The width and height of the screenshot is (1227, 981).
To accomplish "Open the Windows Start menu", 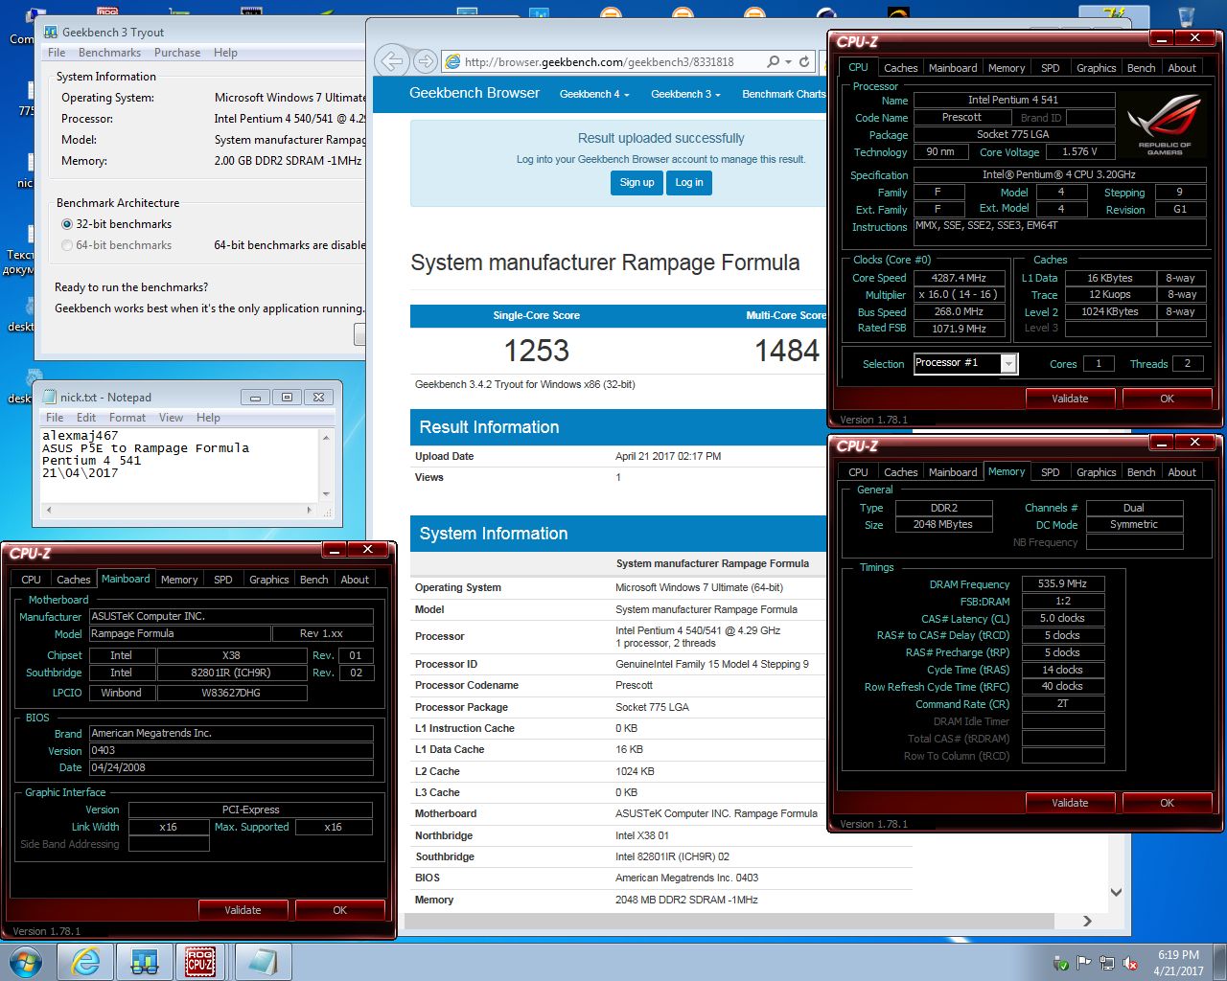I will click(26, 962).
